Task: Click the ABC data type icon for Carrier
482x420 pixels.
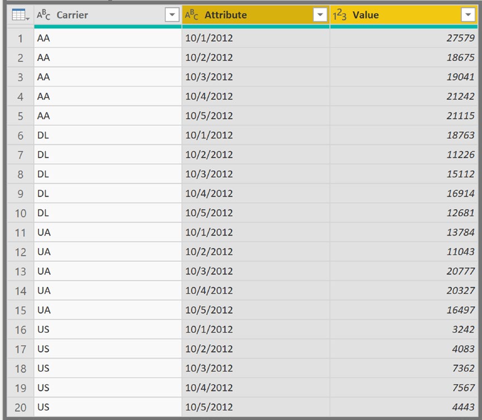Action: (44, 15)
